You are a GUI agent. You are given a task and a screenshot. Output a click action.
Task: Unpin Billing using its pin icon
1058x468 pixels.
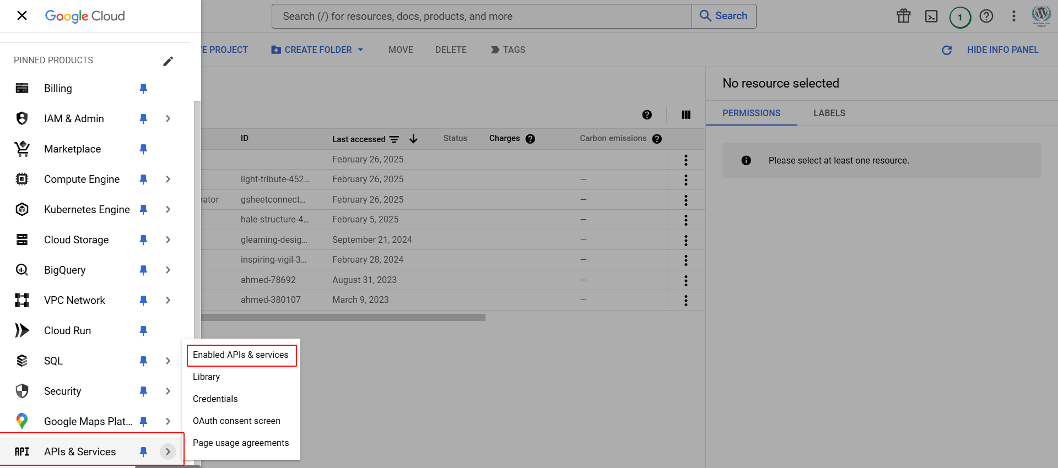143,88
